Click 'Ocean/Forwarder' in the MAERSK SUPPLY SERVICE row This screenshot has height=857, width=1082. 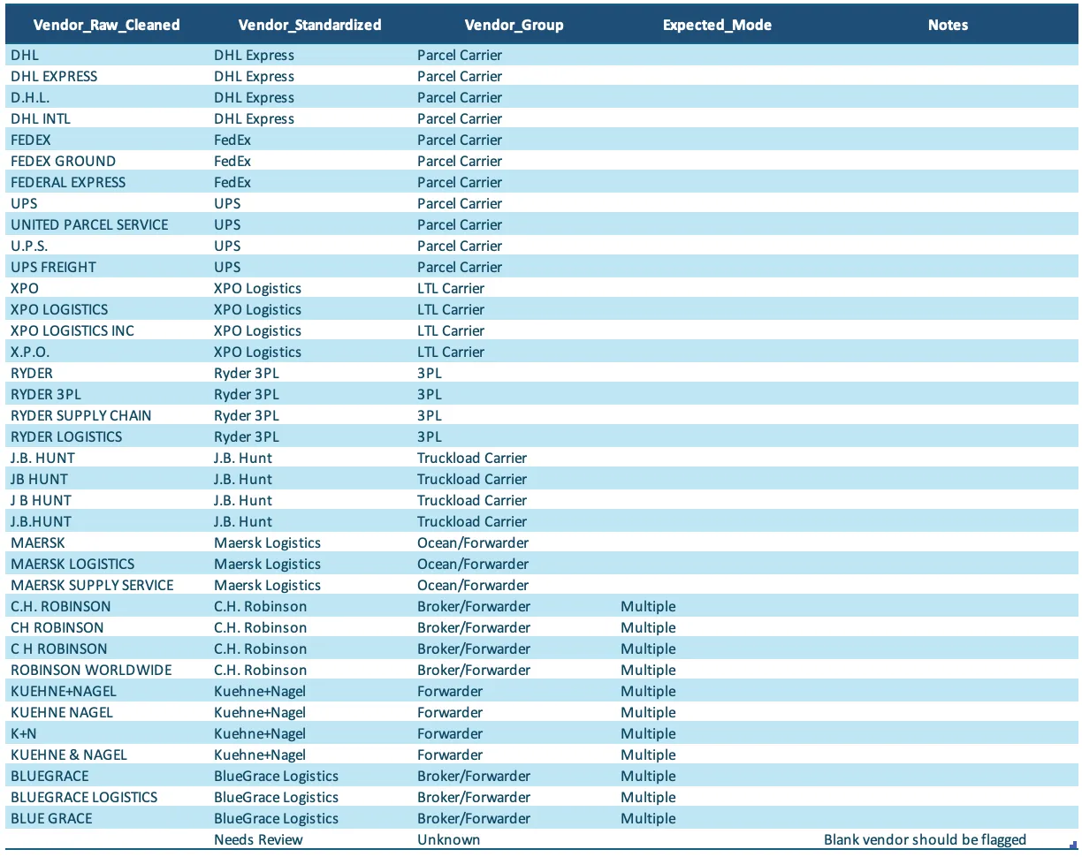pos(473,585)
